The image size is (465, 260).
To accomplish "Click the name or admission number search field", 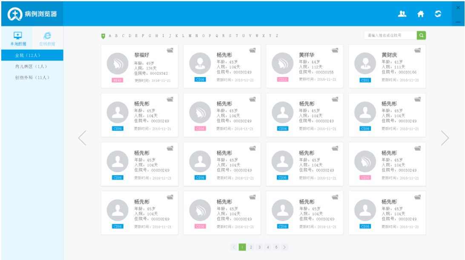I will point(390,35).
